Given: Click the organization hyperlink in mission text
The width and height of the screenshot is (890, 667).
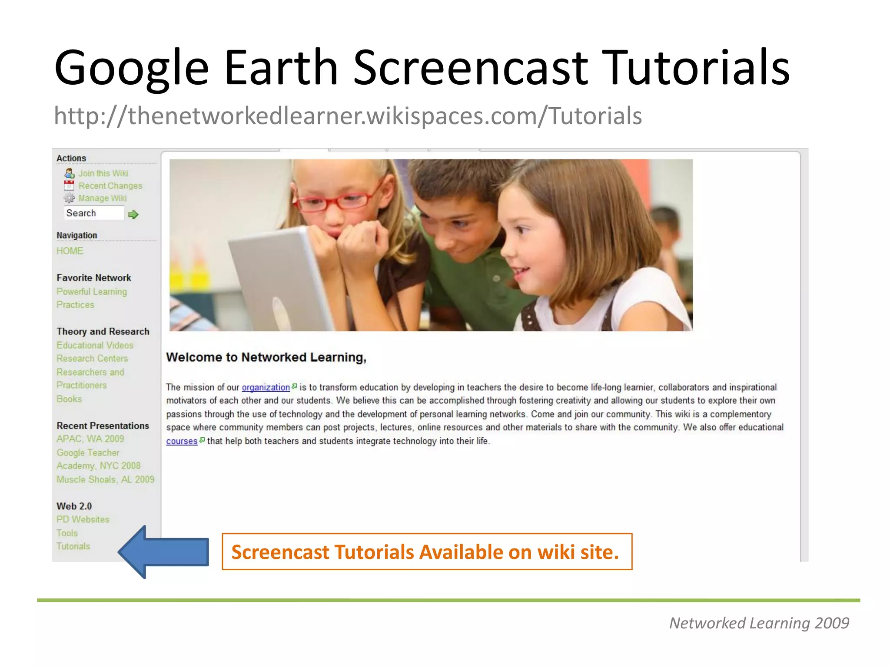Looking at the screenshot, I should pos(266,387).
